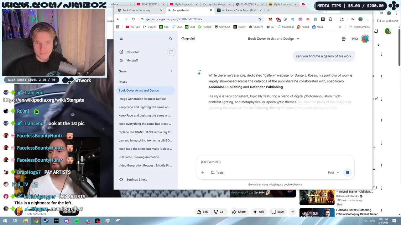Image resolution: width=401 pixels, height=225 pixels.
Task: Open the YouTube bookmark
Action: tap(133, 27)
